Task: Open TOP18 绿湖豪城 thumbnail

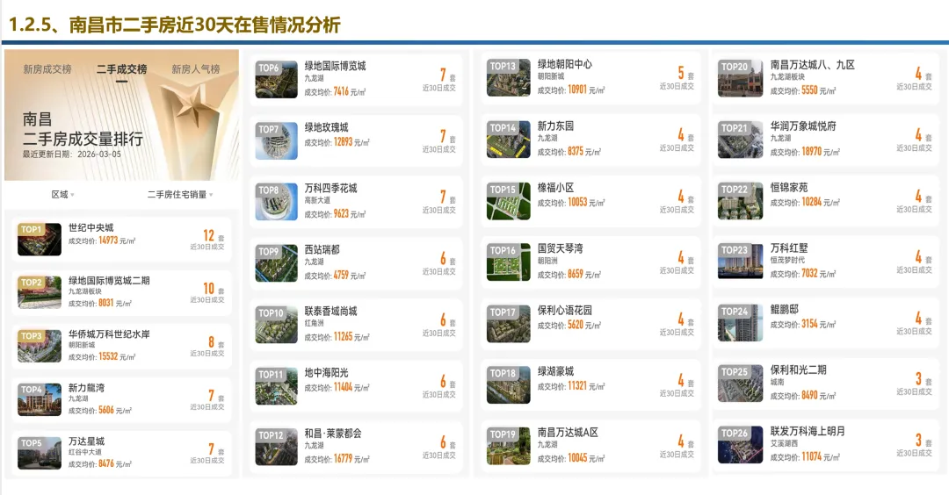Action: pyautogui.click(x=509, y=385)
